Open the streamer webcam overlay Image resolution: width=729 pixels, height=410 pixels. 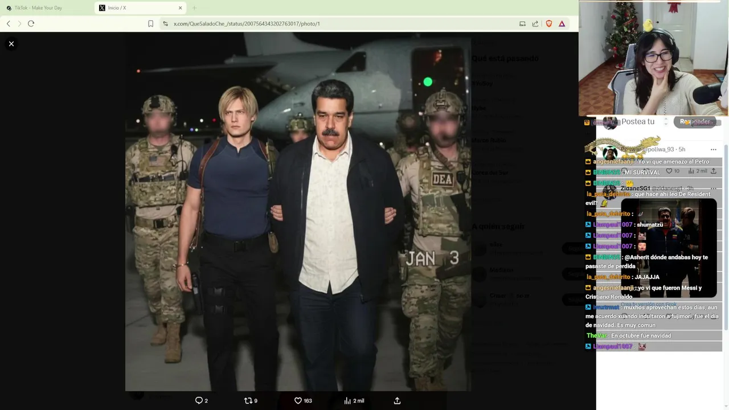[x=653, y=58]
